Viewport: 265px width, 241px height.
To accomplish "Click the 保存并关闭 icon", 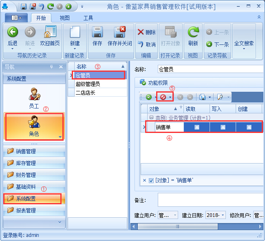I will point(120,32).
